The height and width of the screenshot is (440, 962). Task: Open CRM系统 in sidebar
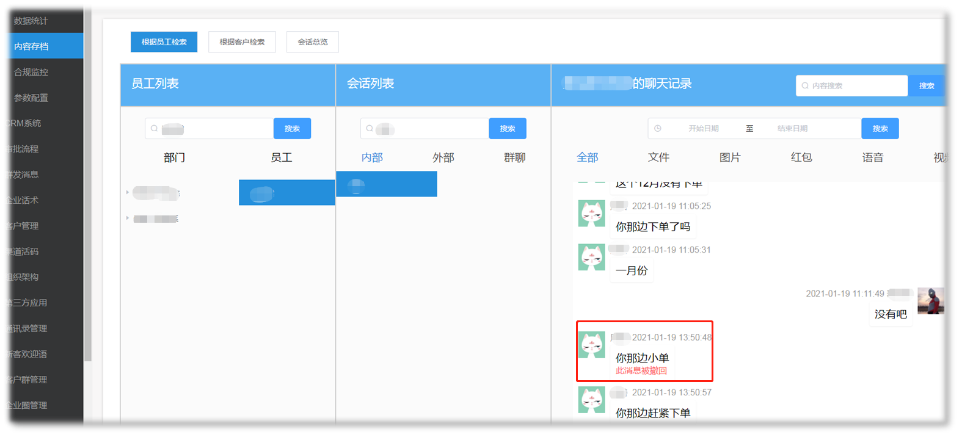(24, 123)
